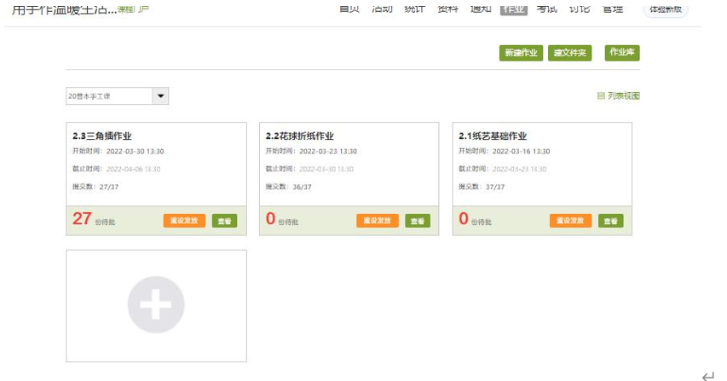727x381 pixels.
Task: Click the 20普本手工课 class selection field
Action: [x=109, y=96]
